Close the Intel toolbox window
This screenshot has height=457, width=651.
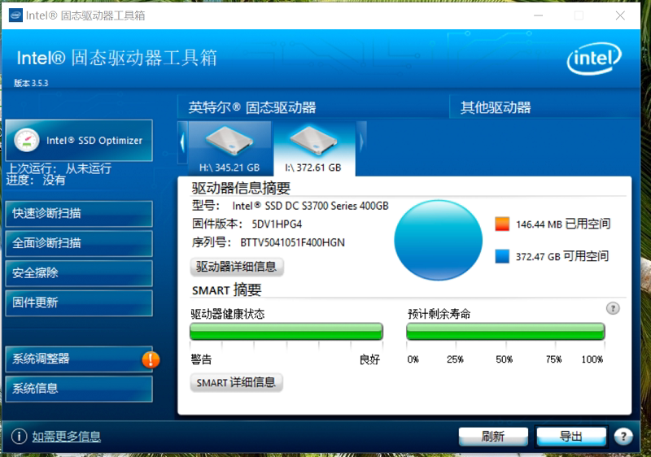(x=620, y=15)
